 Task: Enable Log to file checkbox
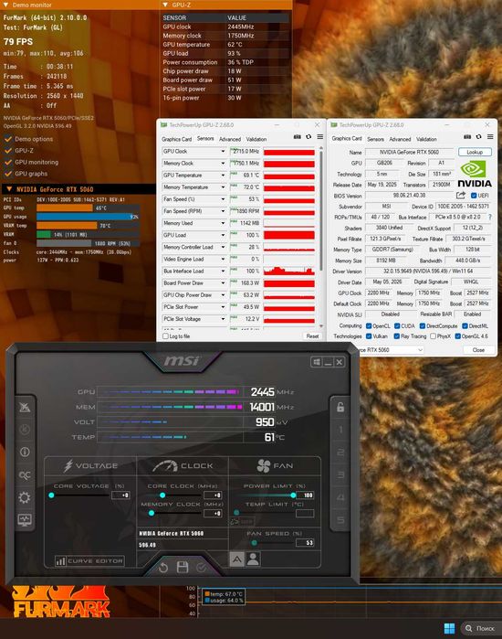pos(165,336)
